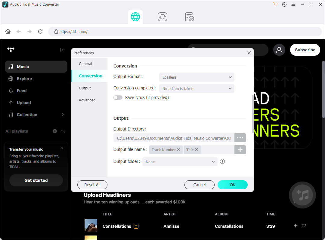Open the account profile icon in title bar
The width and height of the screenshot is (325, 240).
[284, 4]
